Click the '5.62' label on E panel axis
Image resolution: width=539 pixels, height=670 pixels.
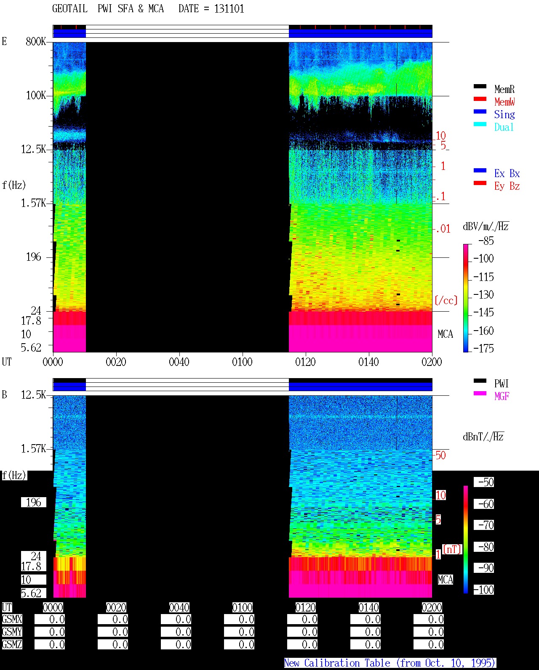tap(31, 347)
